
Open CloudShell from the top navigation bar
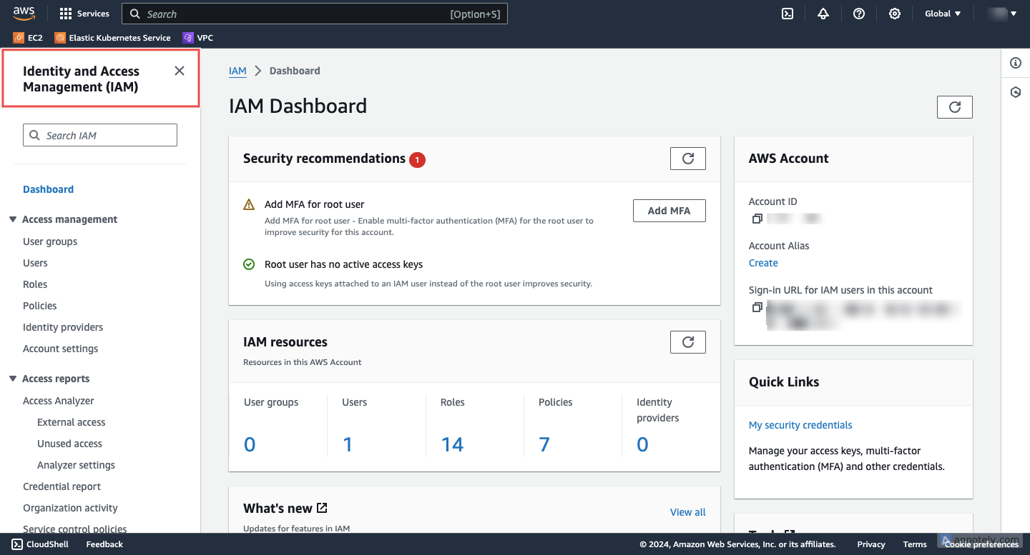(x=788, y=14)
